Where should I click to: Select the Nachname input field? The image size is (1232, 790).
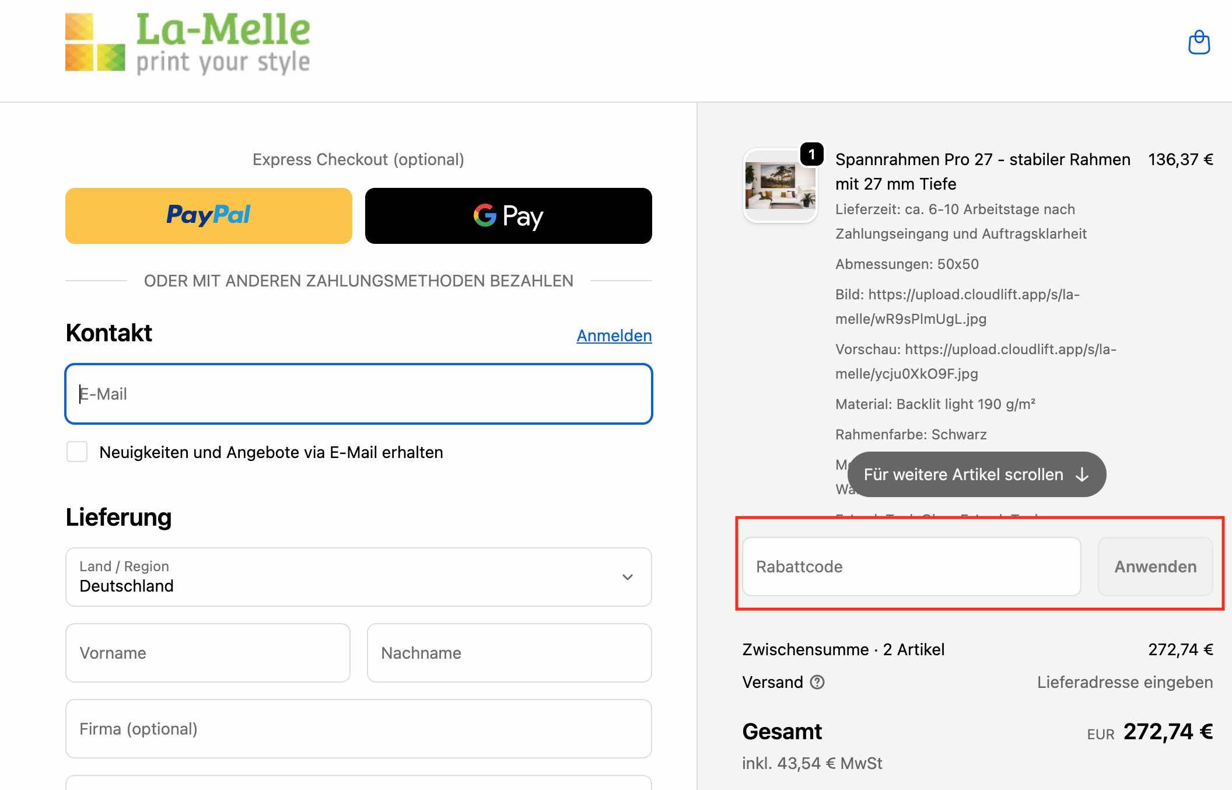click(x=509, y=653)
